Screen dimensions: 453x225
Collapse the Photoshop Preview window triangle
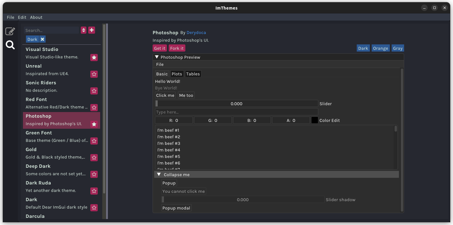[x=157, y=57]
